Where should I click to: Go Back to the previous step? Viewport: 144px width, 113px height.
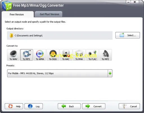(69, 106)
